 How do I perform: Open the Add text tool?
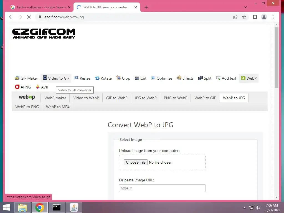pos(226,78)
